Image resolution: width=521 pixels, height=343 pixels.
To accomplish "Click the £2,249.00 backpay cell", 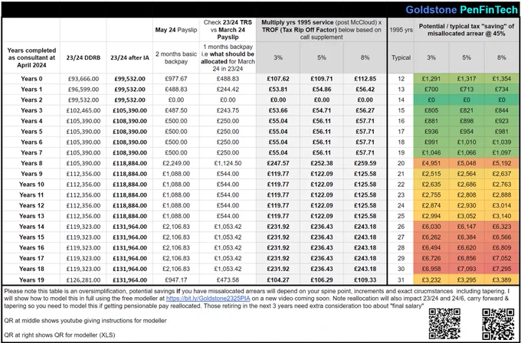I will click(x=176, y=163).
